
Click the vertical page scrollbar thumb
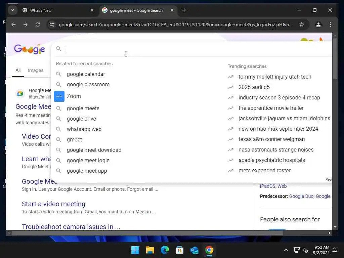335,58
